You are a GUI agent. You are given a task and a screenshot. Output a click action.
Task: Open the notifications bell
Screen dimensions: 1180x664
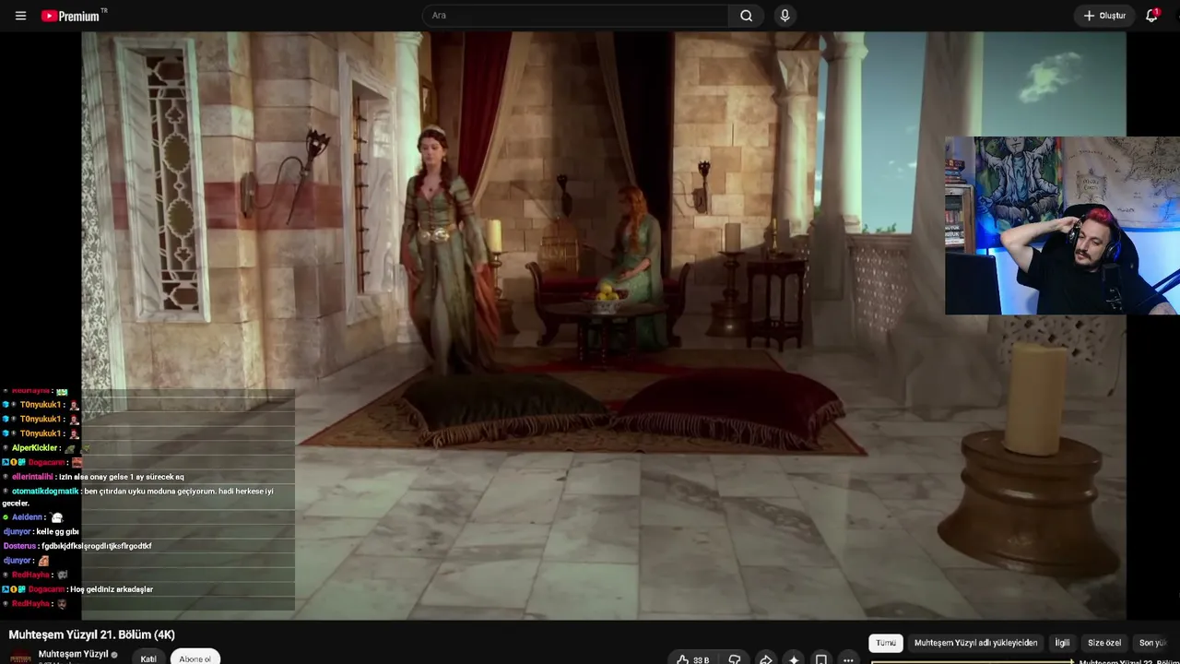(1151, 16)
